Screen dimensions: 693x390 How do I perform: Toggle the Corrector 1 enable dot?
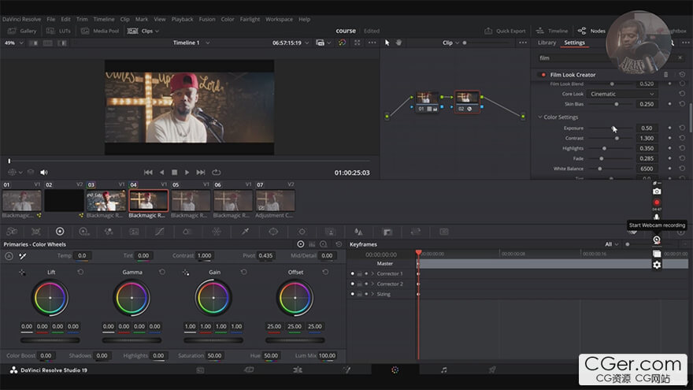click(352, 273)
